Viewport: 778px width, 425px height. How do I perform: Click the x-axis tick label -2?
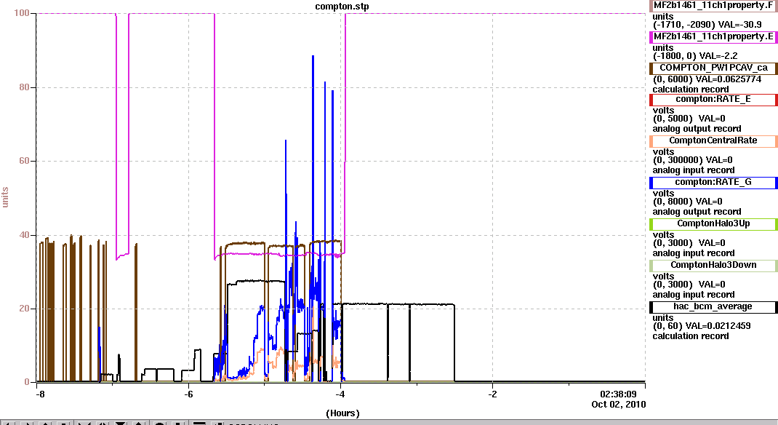pyautogui.click(x=492, y=394)
